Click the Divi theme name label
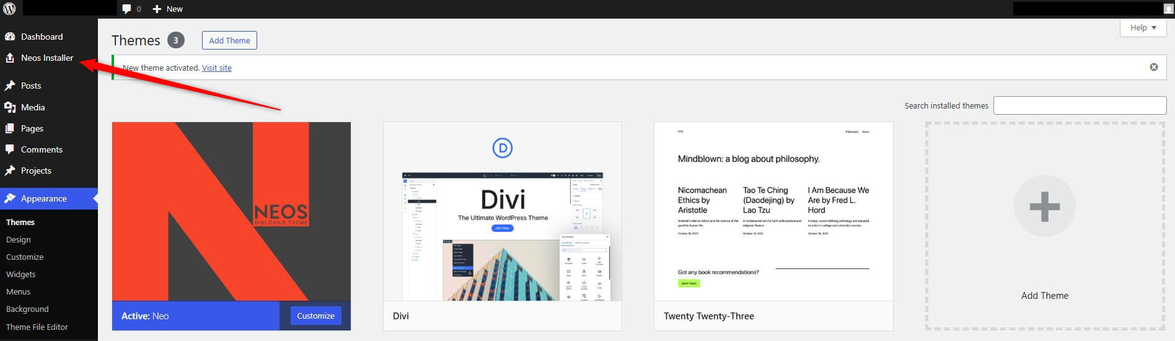1175x341 pixels. [x=401, y=316]
